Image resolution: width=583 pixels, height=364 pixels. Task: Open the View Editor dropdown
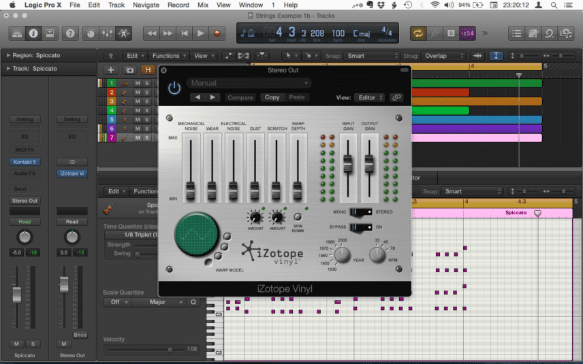pos(370,98)
